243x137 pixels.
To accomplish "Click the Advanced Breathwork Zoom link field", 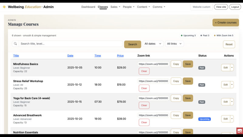I will [x=153, y=115].
